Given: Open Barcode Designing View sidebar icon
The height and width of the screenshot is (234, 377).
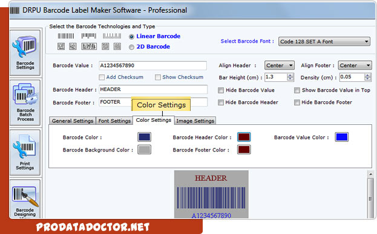Looking at the screenshot, I should click(25, 199).
